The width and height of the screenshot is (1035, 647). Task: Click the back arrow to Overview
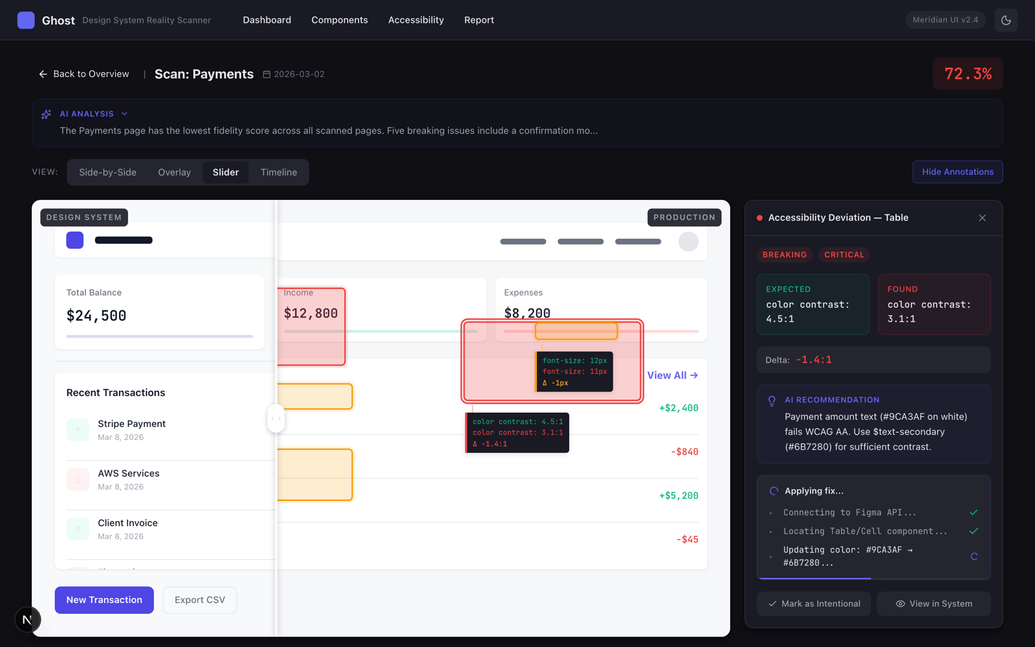(43, 74)
